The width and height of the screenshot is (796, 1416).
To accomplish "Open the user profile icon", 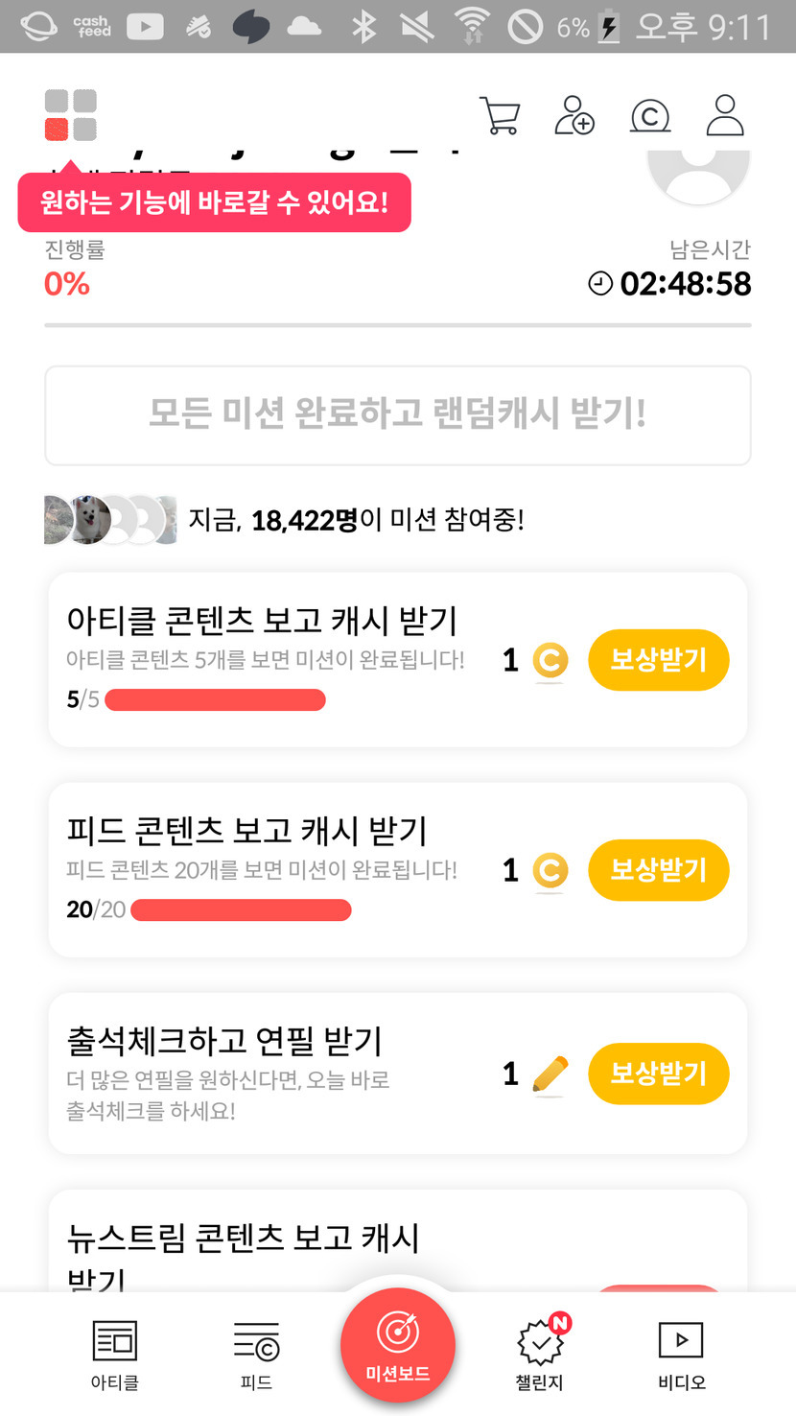I will (725, 115).
